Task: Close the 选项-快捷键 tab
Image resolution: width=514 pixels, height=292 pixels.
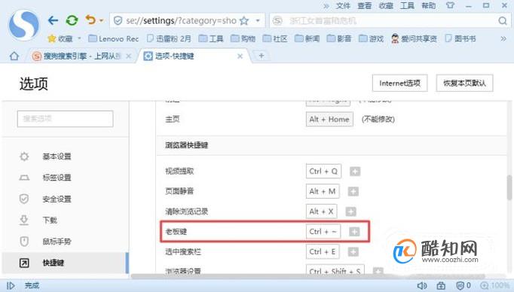Action: (240, 56)
